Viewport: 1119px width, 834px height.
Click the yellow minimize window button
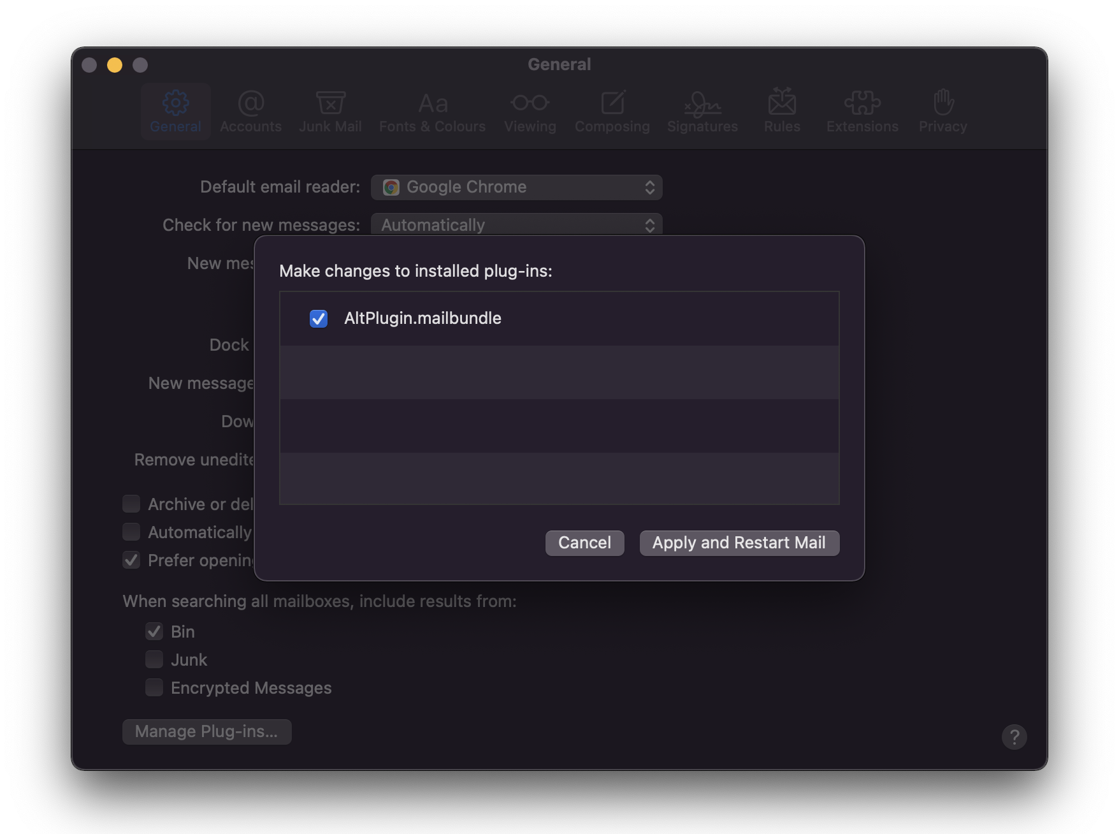115,65
